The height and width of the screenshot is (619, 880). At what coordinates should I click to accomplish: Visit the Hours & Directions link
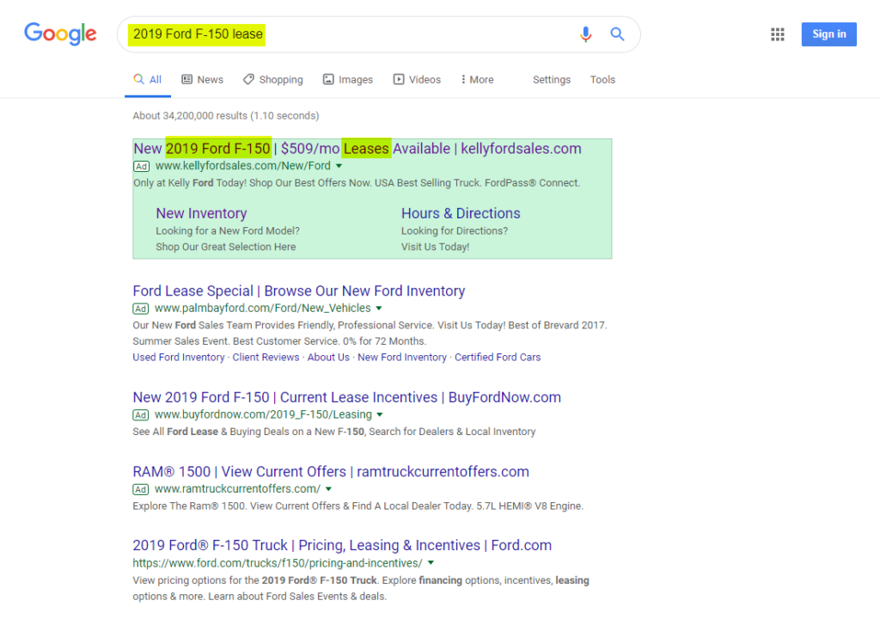[460, 212]
